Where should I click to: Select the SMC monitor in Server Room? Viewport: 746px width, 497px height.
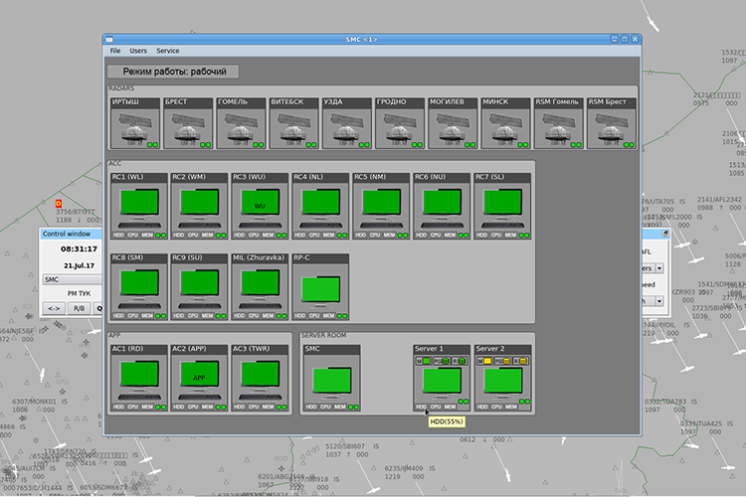(331, 381)
